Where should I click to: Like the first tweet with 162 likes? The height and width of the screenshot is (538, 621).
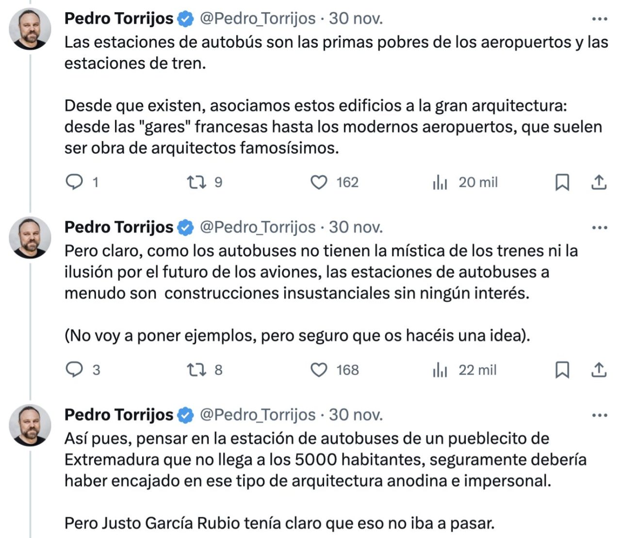click(319, 182)
